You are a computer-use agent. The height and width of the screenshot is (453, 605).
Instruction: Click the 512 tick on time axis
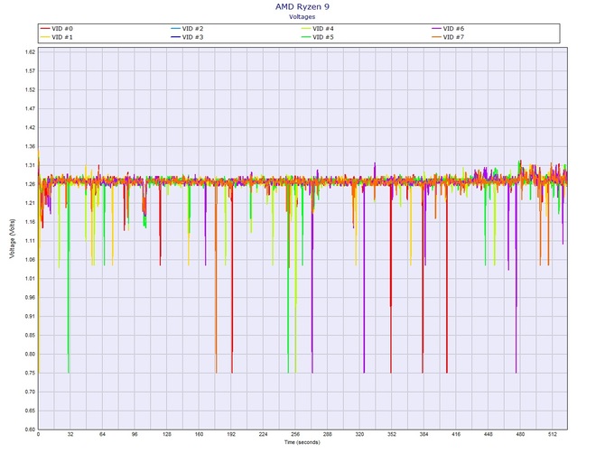pos(553,434)
